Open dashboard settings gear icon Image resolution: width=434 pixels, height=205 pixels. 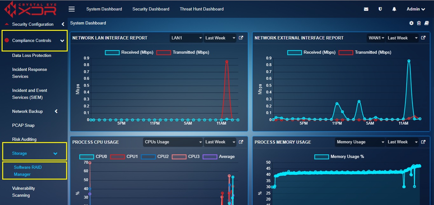[411, 23]
